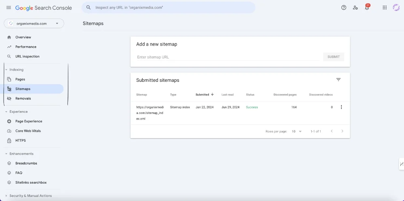Click the side panel tab at right edge
Viewport: 404px width, 201px height.
pyautogui.click(x=402, y=164)
